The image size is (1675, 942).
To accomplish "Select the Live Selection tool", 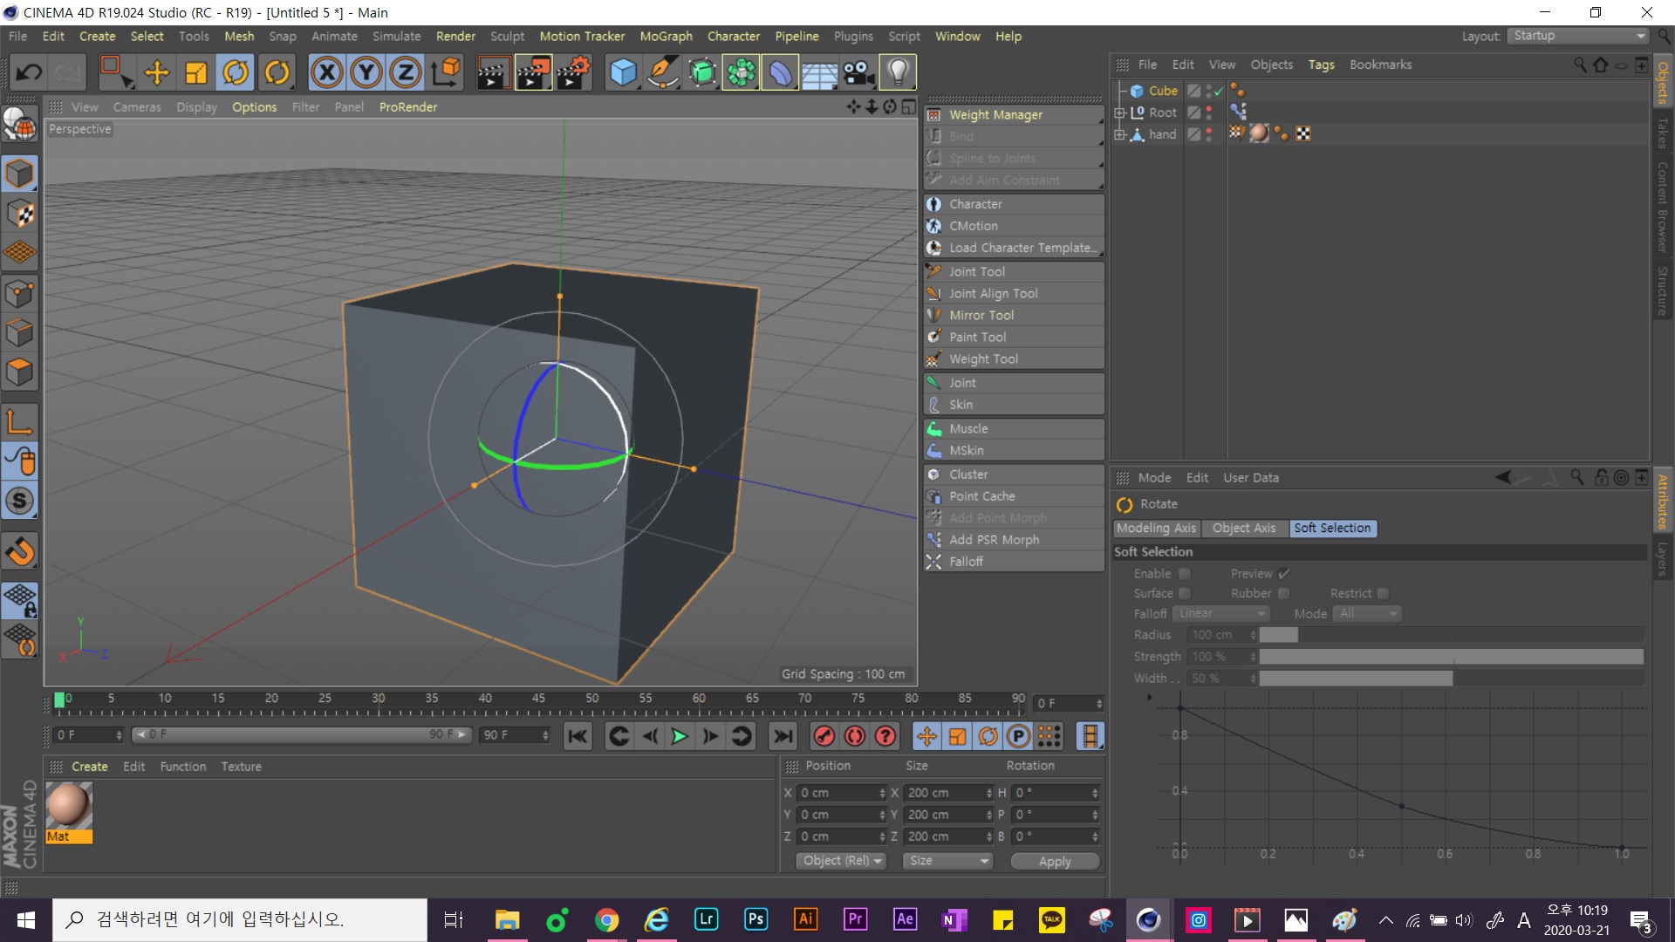I will (114, 72).
